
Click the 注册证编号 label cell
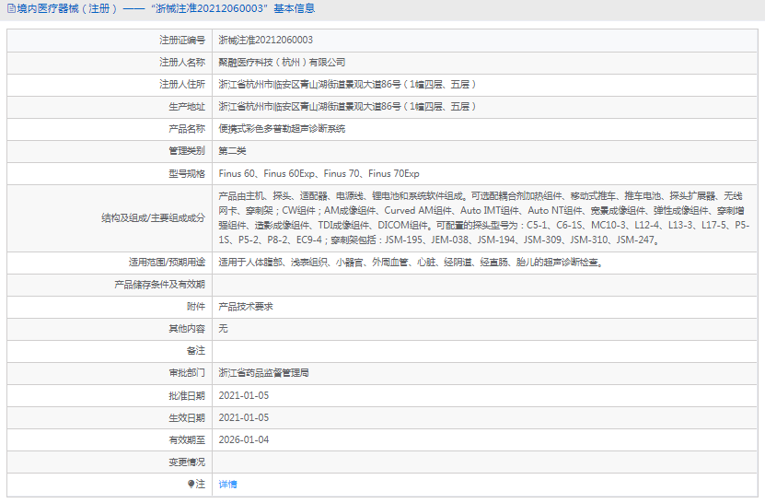[110, 40]
